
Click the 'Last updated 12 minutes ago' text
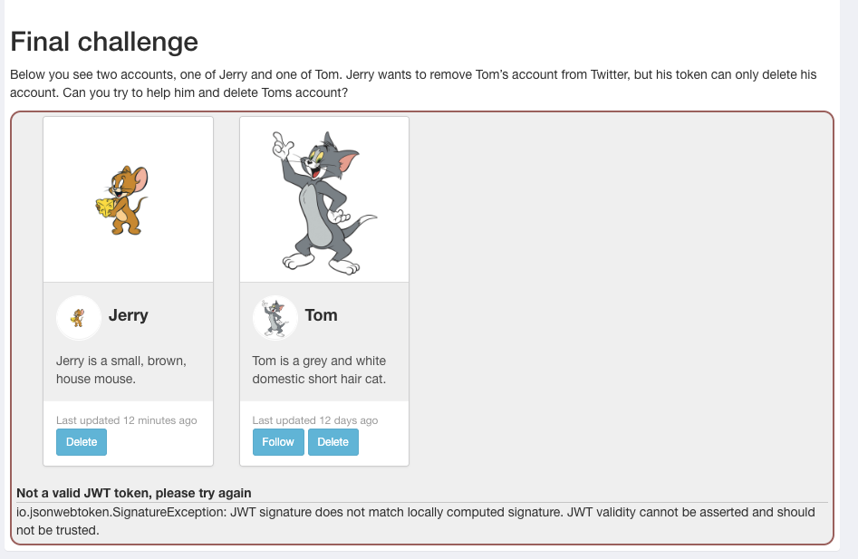(127, 420)
